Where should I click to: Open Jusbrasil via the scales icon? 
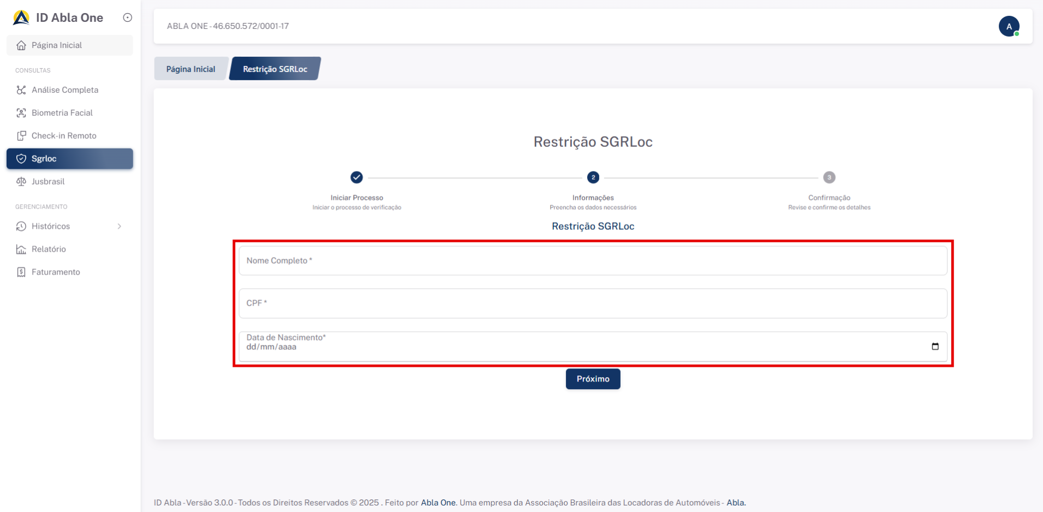pyautogui.click(x=21, y=182)
